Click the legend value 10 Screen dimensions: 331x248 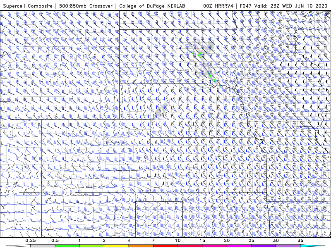[x=178, y=241]
